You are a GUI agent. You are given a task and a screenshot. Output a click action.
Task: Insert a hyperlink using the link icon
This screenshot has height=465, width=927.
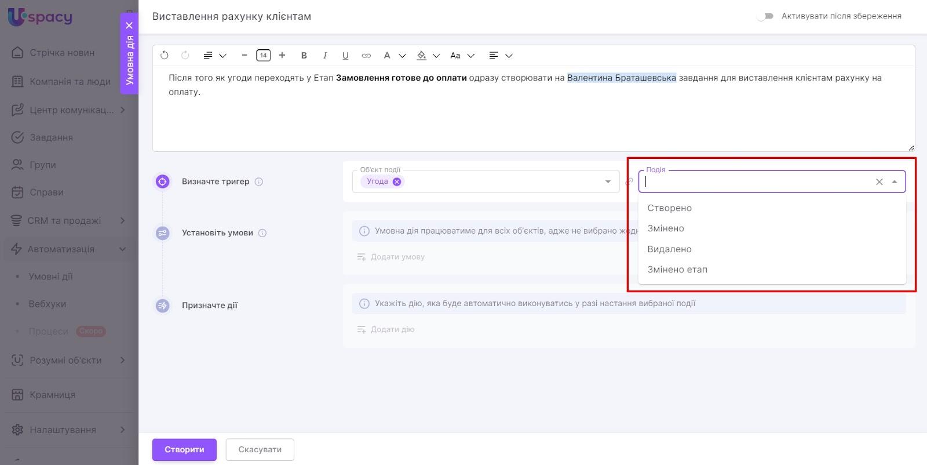(366, 56)
